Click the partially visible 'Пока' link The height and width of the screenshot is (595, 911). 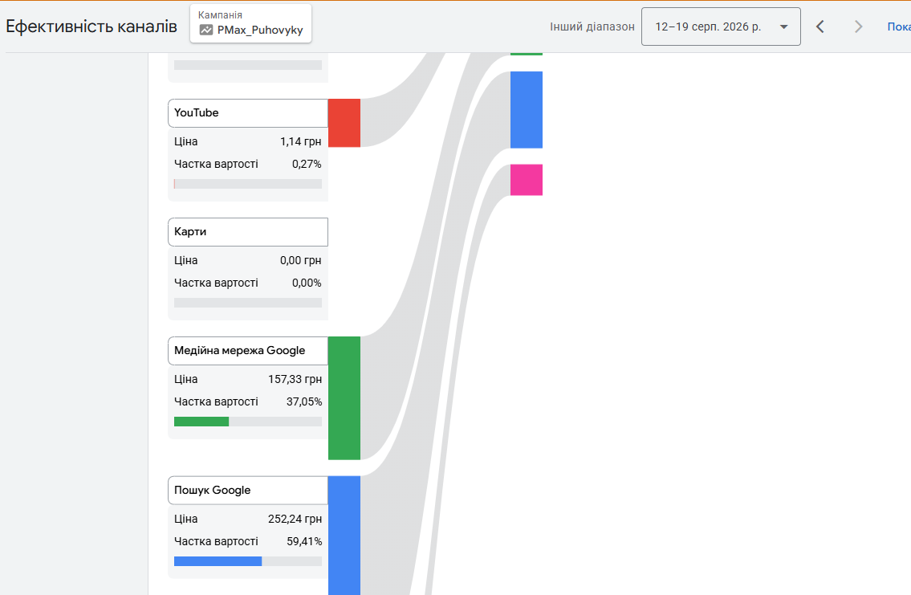pos(899,26)
